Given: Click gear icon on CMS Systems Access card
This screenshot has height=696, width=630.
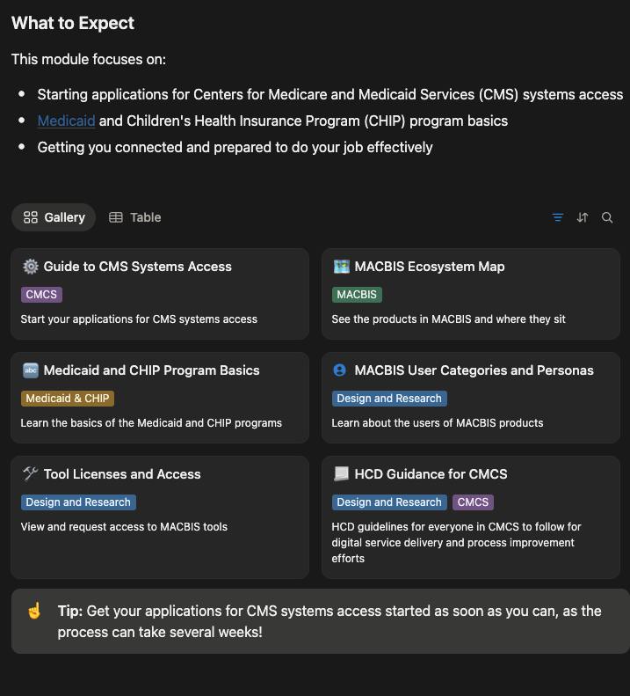Looking at the screenshot, I should pos(31,267).
